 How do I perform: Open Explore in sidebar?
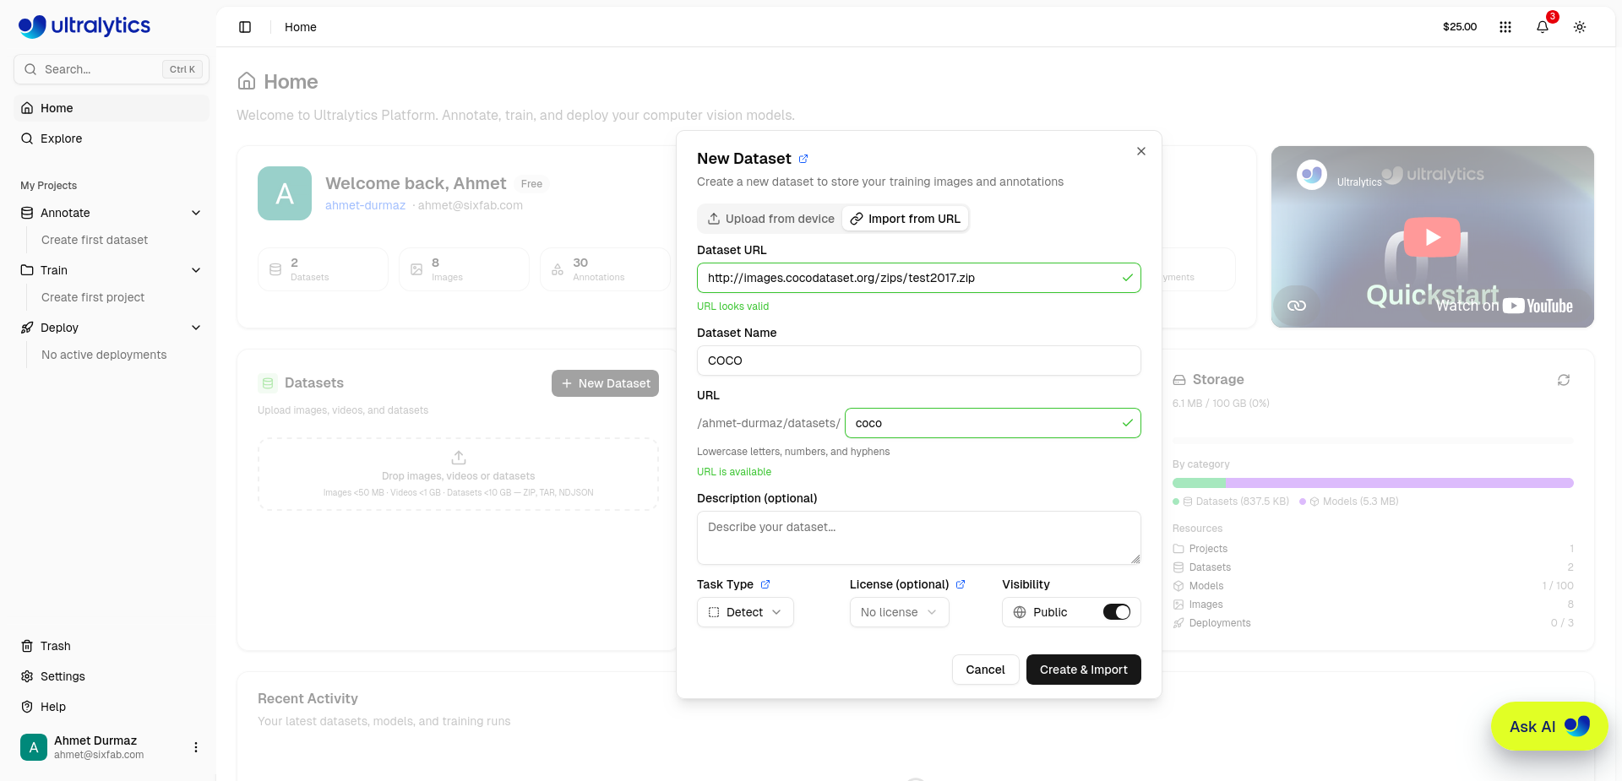[x=112, y=138]
